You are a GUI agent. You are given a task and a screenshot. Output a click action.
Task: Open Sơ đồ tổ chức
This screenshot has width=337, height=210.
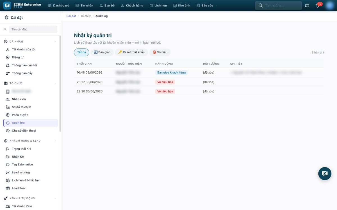tap(31, 107)
